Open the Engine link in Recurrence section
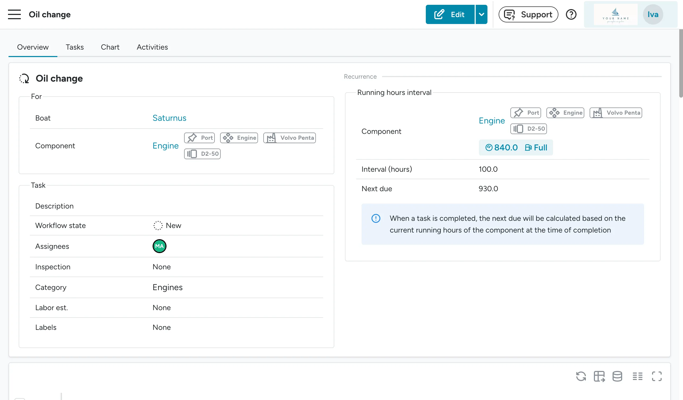The image size is (683, 400). coord(492,121)
